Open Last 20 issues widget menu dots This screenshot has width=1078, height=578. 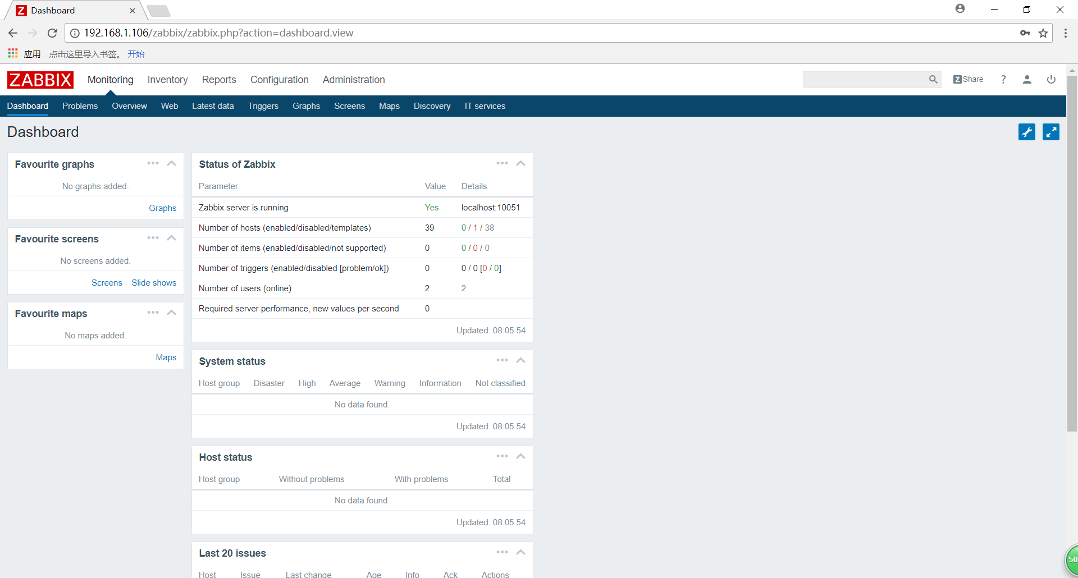click(x=502, y=552)
